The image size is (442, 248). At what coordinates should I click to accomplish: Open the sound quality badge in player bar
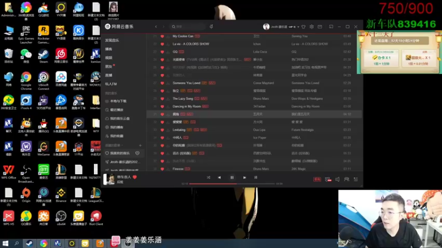[317, 179]
